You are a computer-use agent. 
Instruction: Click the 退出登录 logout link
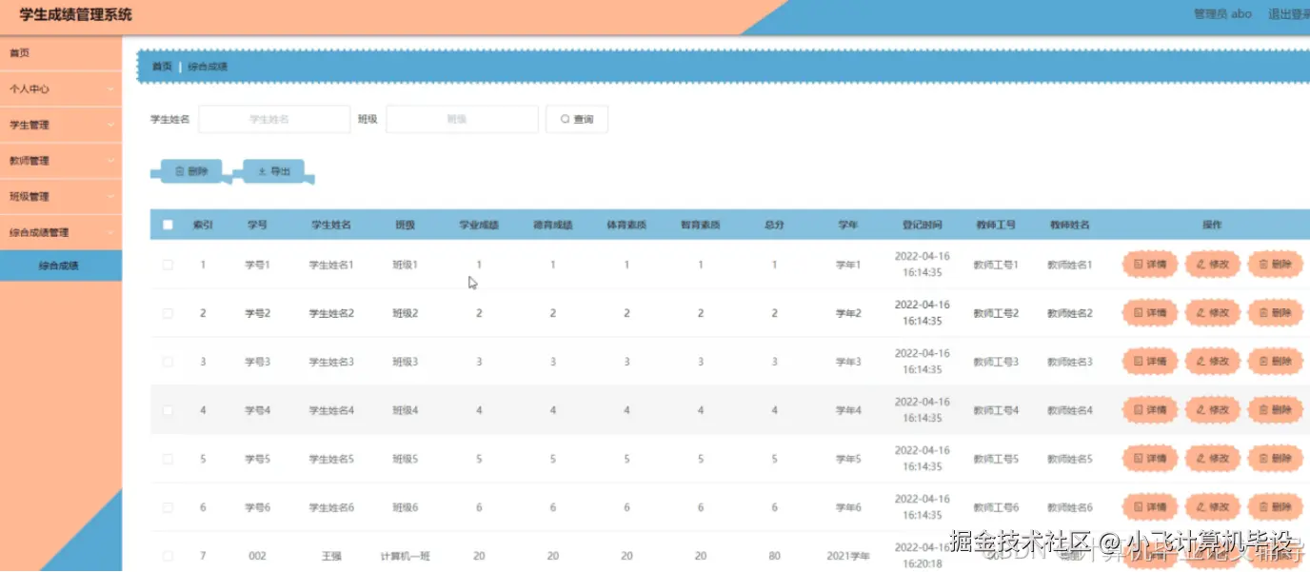1288,14
